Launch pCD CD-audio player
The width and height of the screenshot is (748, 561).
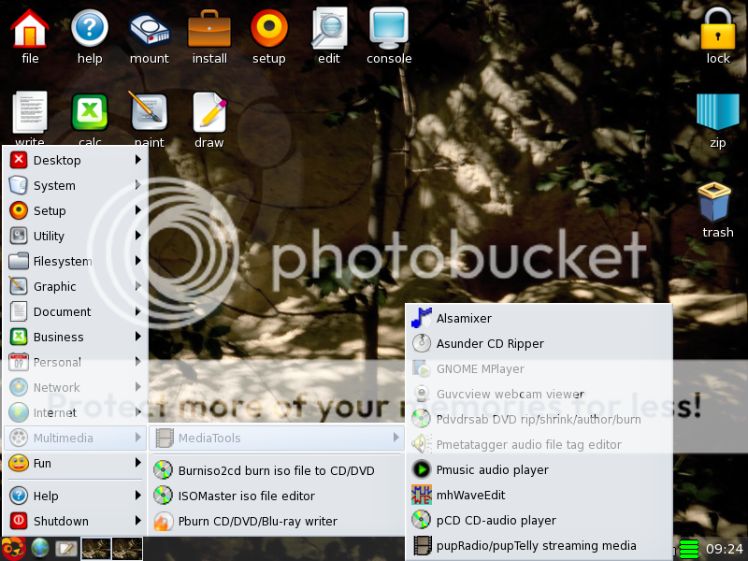(x=539, y=521)
